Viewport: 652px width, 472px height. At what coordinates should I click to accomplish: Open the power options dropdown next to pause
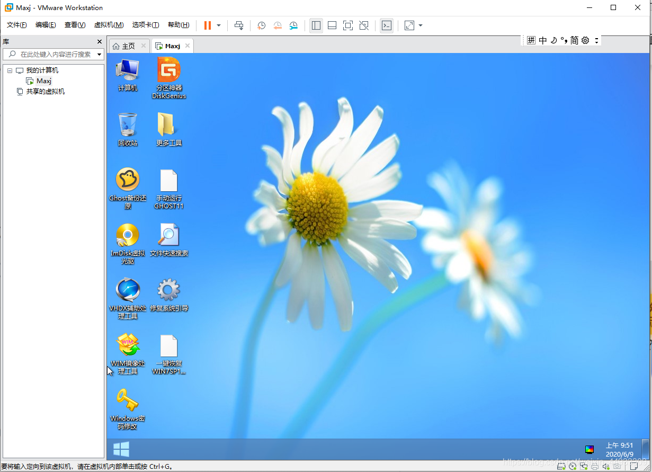219,25
